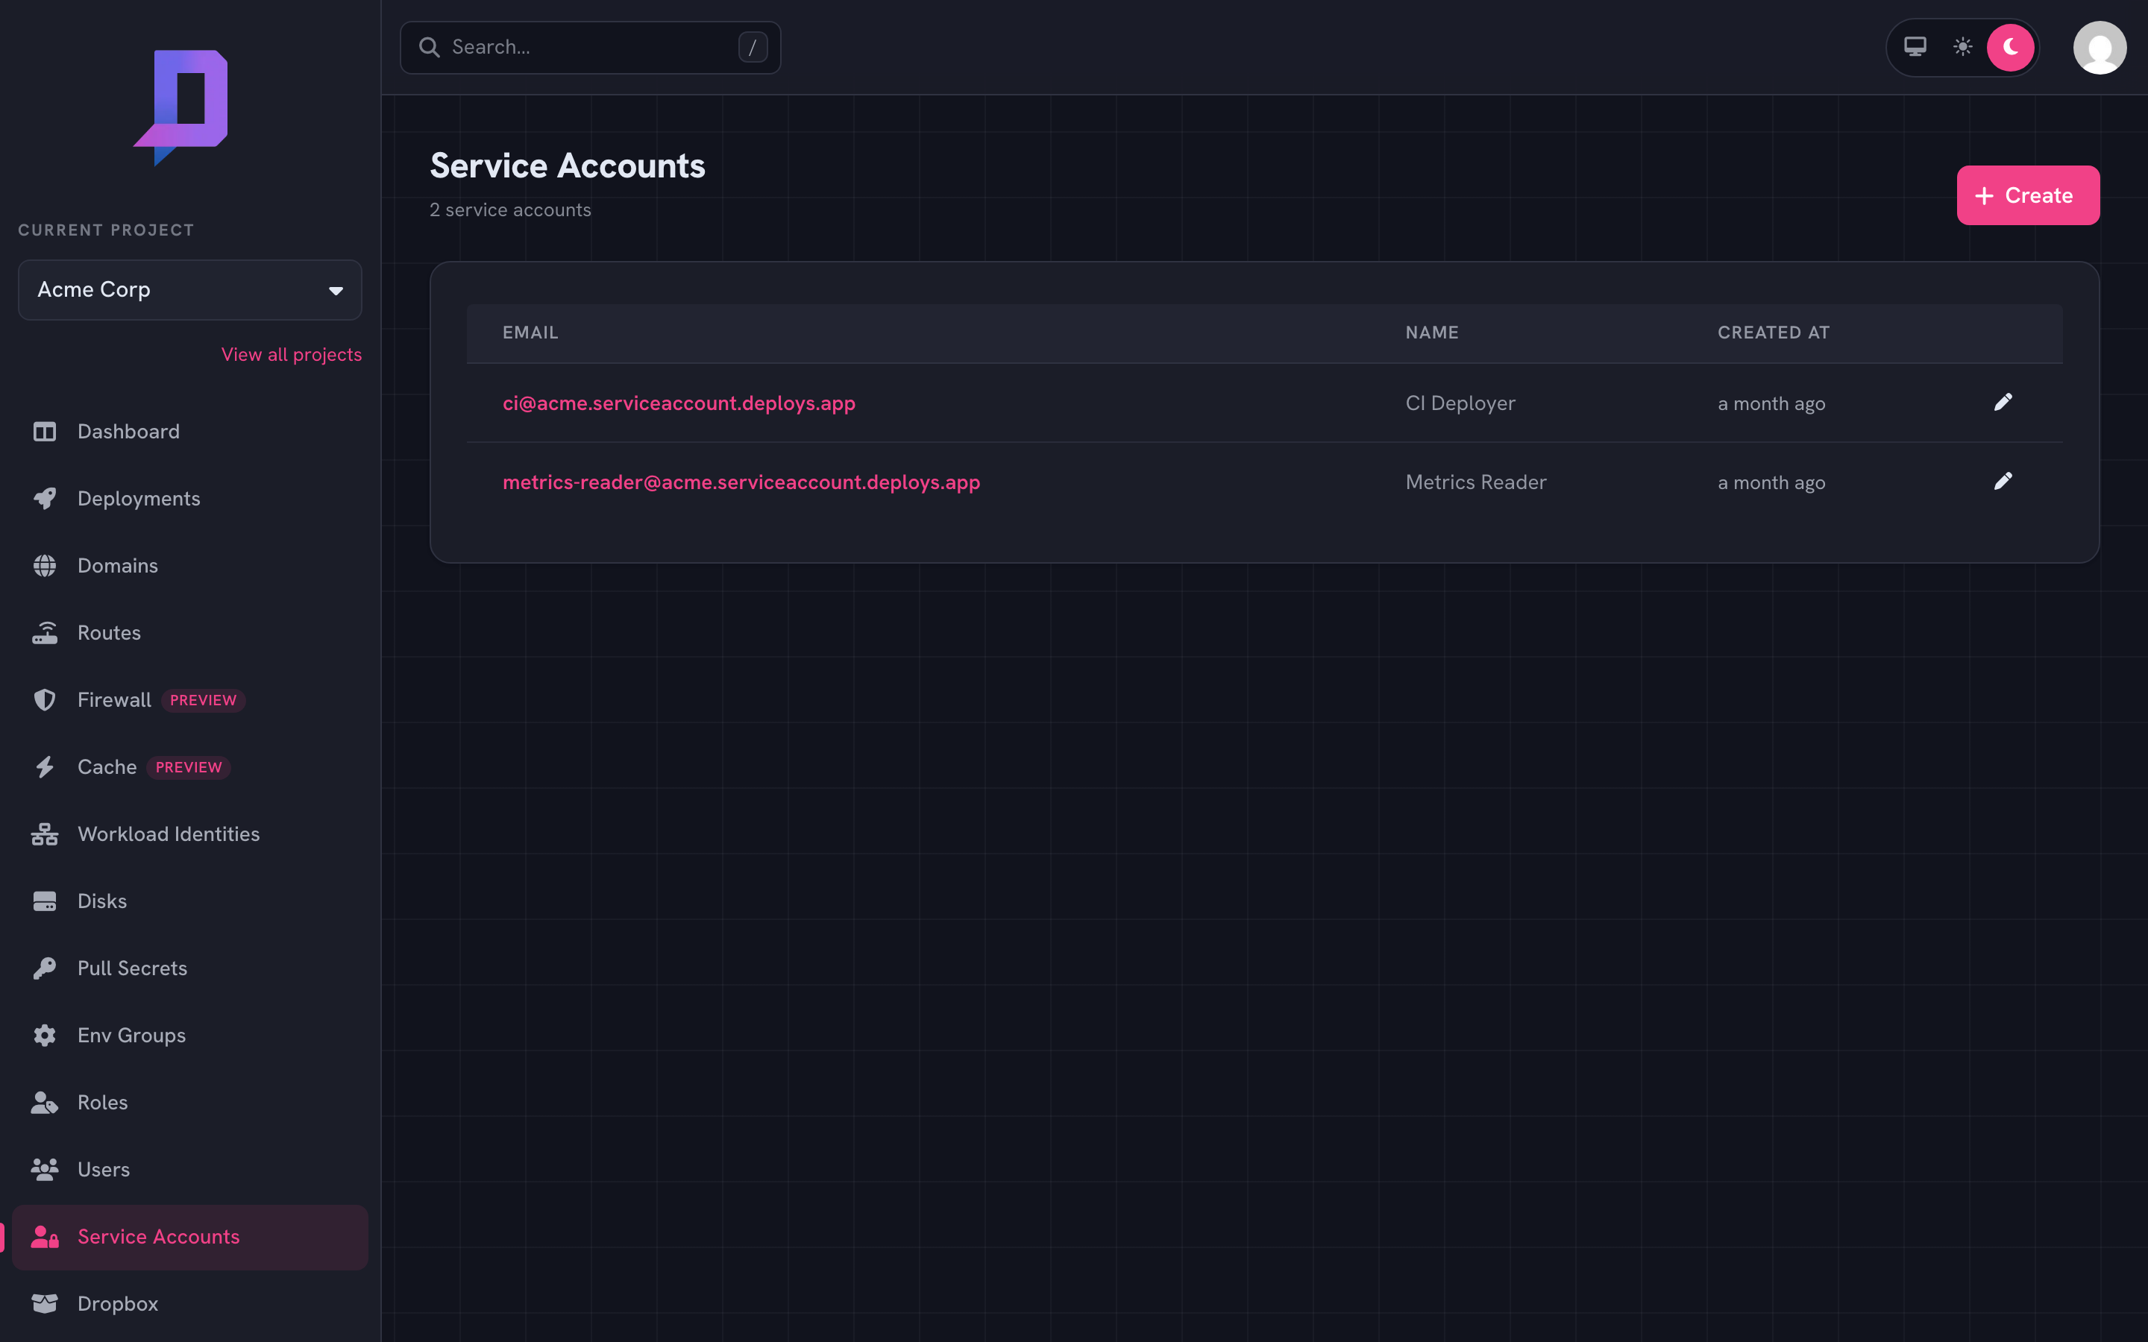
Task: Open Cache preview section
Action: coord(190,767)
